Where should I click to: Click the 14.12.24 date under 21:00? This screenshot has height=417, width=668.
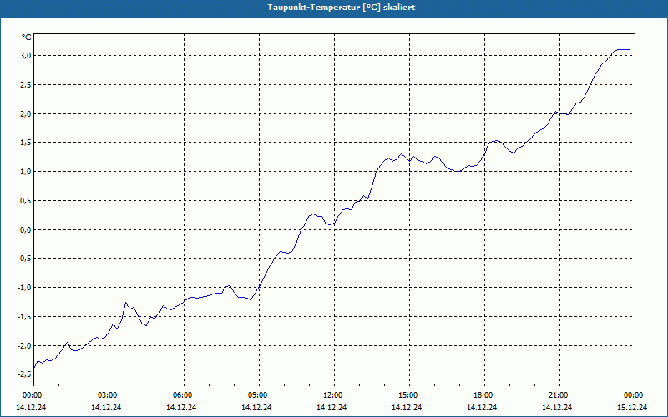click(x=557, y=407)
